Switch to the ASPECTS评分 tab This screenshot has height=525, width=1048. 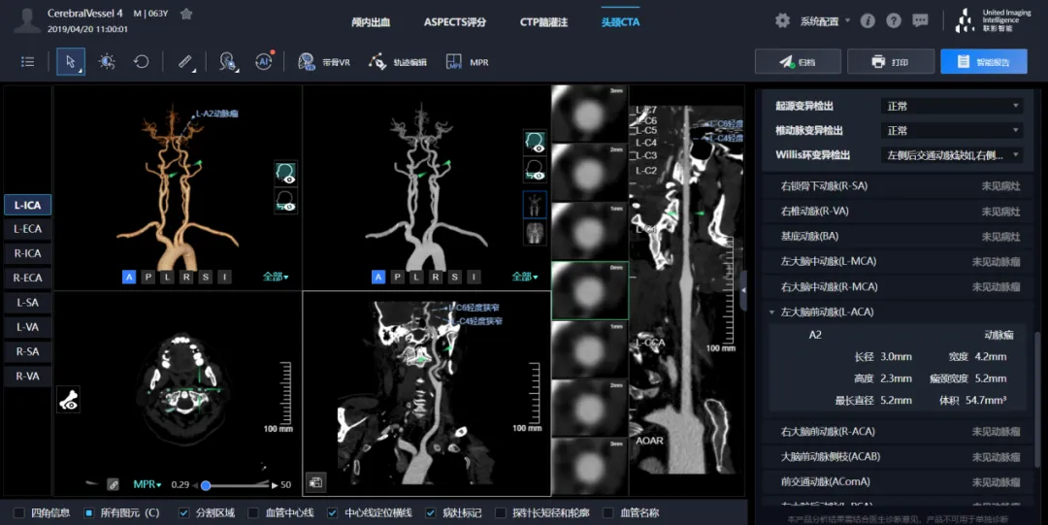(454, 21)
